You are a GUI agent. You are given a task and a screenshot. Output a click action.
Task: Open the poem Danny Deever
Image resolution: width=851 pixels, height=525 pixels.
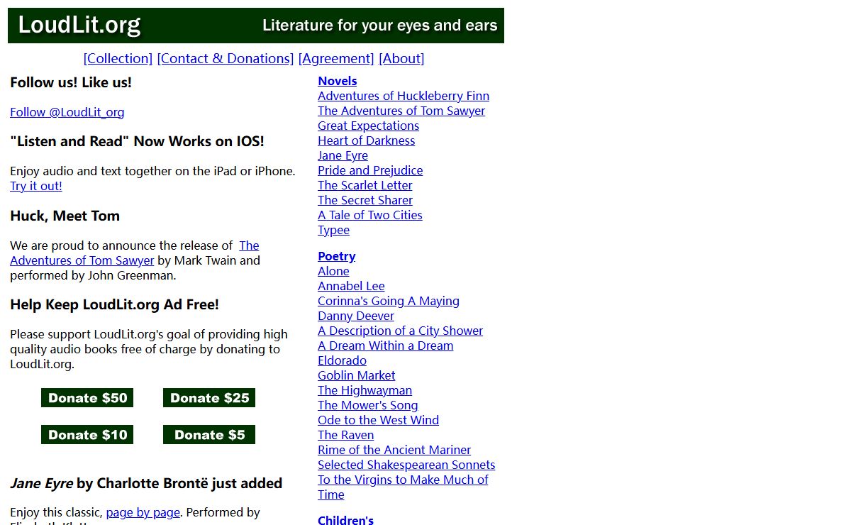click(356, 316)
